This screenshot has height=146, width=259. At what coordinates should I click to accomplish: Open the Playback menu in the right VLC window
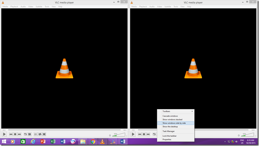click(x=143, y=7)
